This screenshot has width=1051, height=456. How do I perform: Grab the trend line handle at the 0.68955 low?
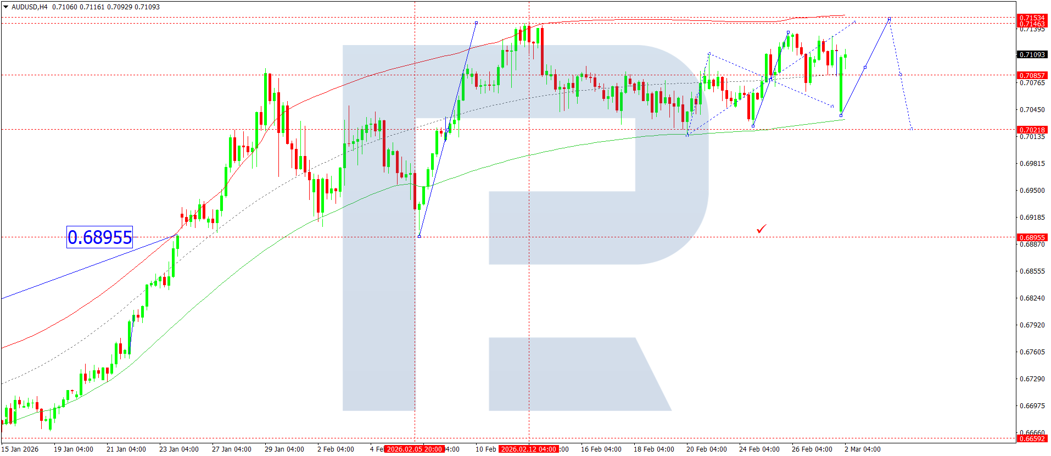coord(420,236)
